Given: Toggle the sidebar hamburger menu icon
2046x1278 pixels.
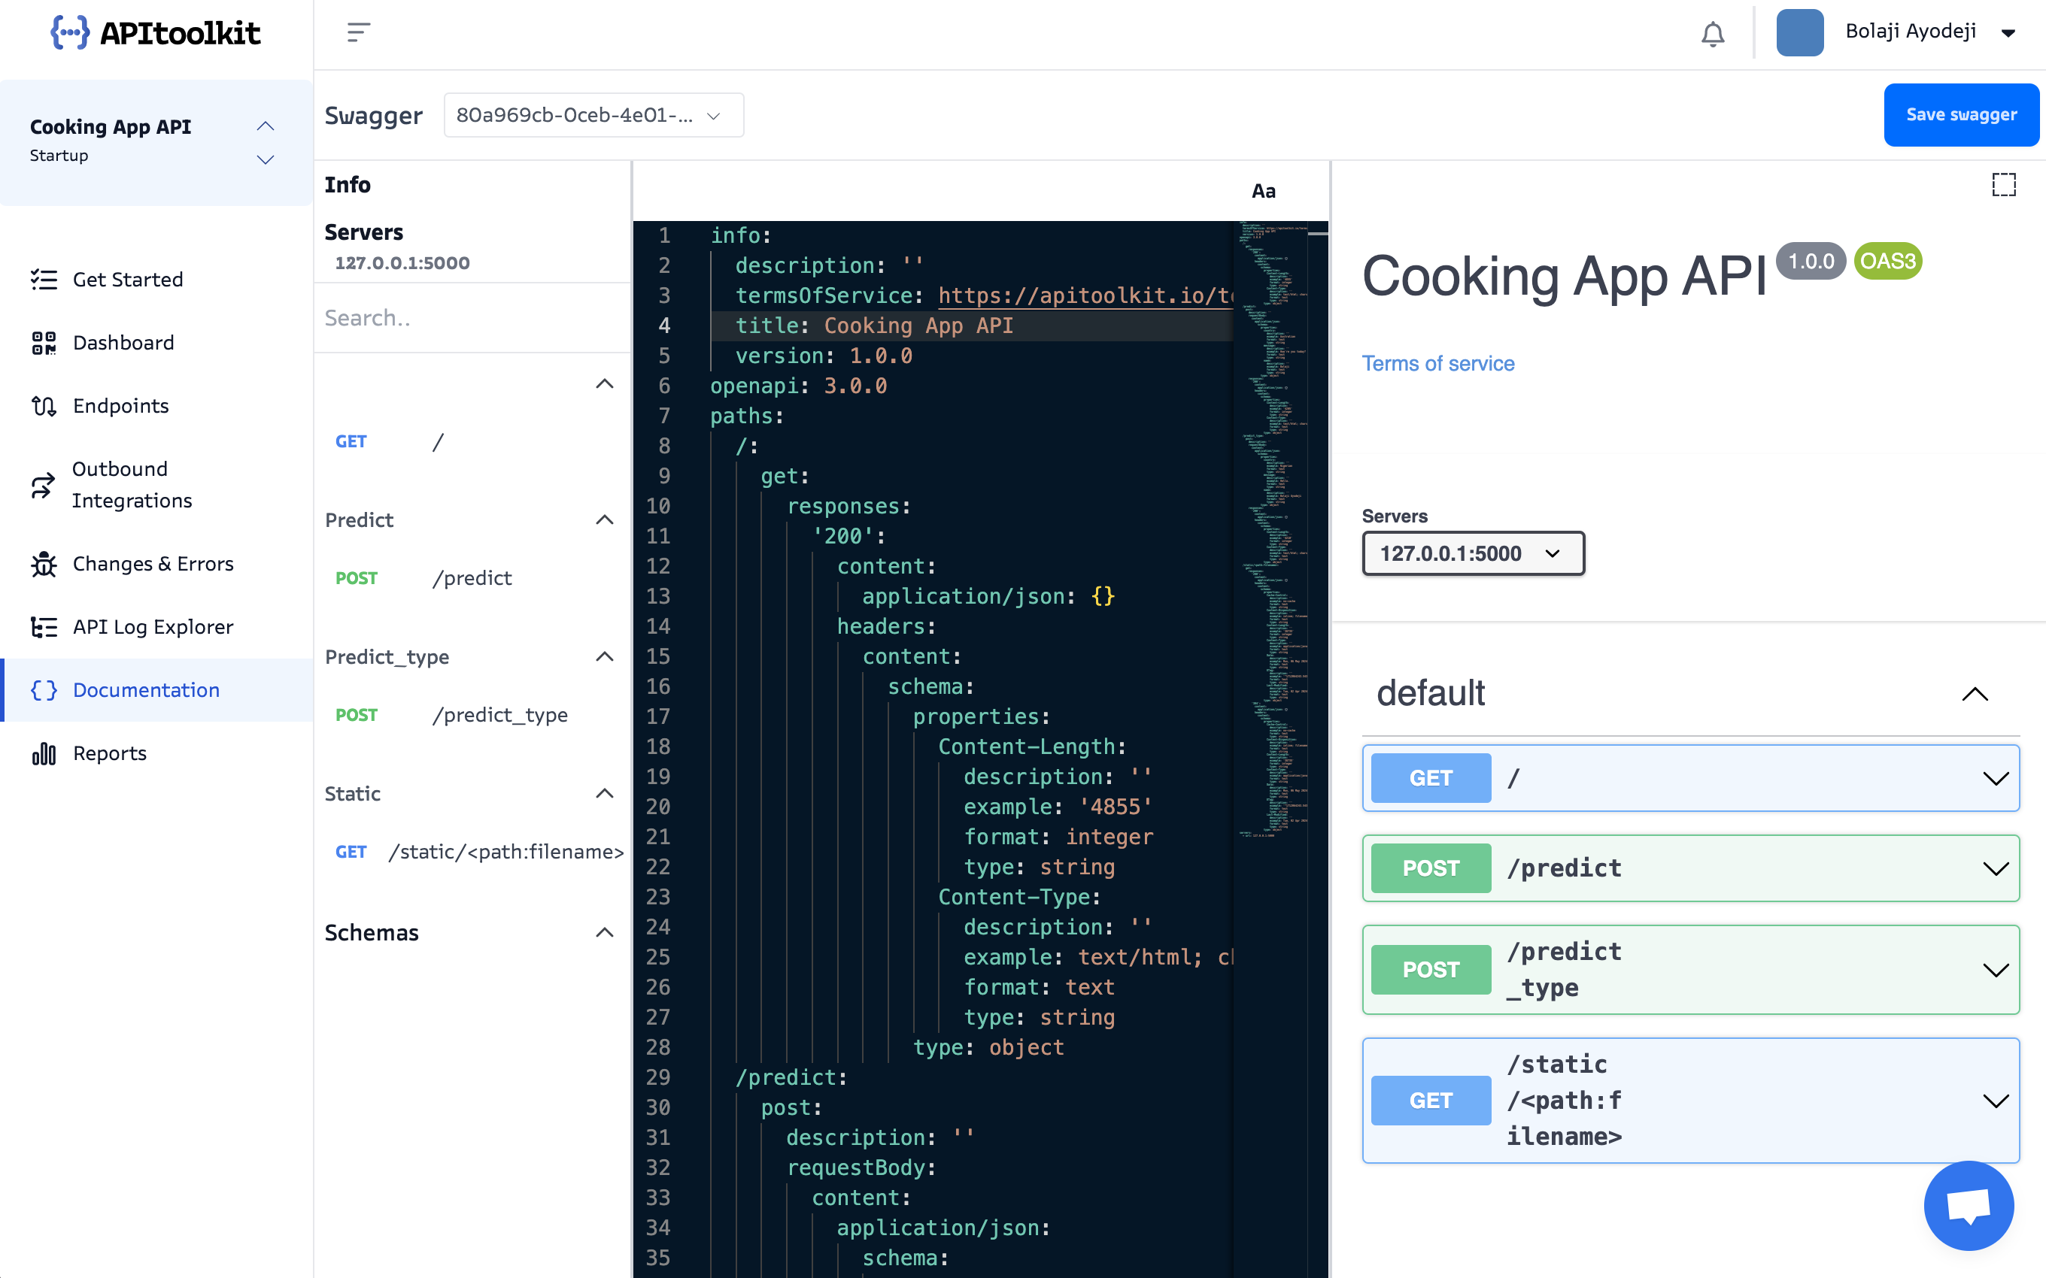Looking at the screenshot, I should (x=359, y=32).
